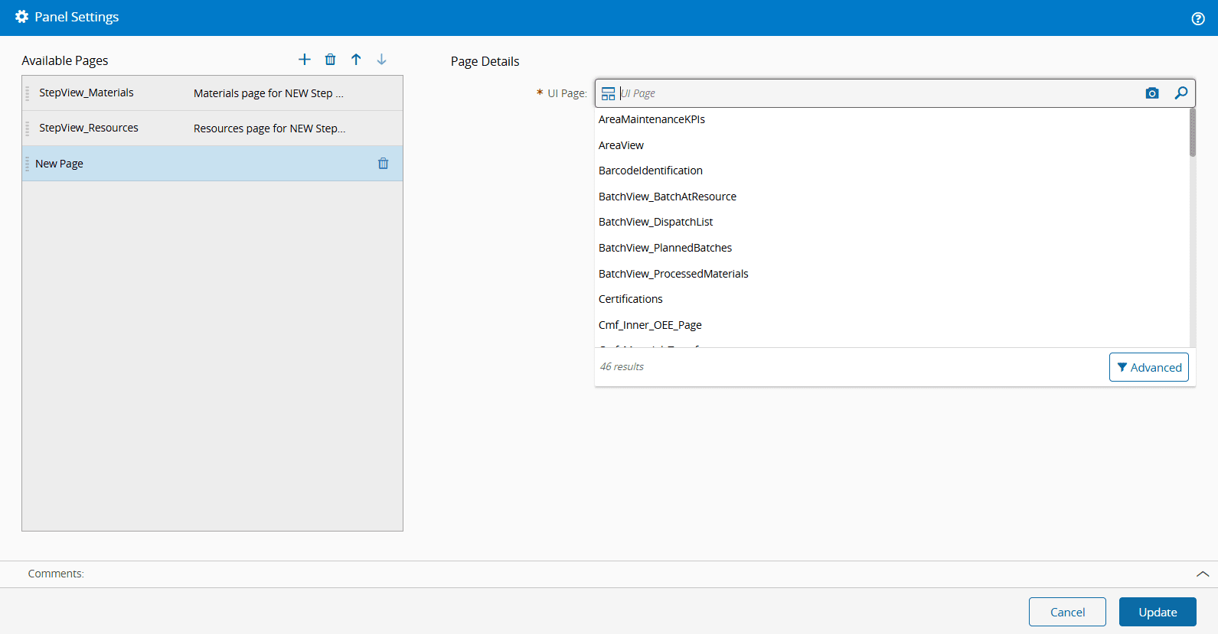Viewport: 1218px width, 634px height.
Task: Click the UI Page entity icon
Action: click(x=608, y=93)
